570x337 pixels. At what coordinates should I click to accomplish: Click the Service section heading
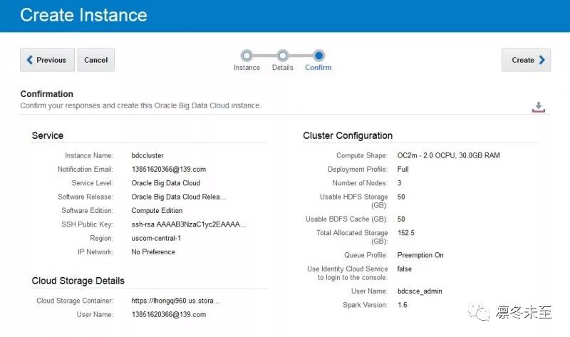(x=48, y=135)
